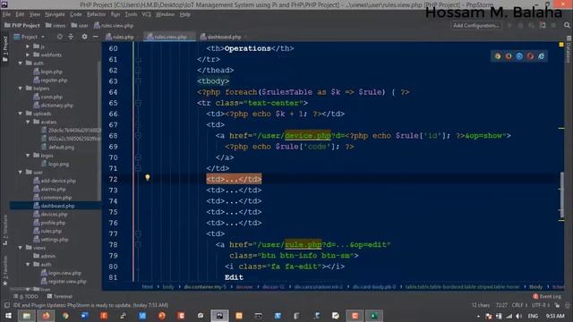Click the yellow inspection indicator atop editor
The width and height of the screenshot is (573, 322).
tap(561, 45)
